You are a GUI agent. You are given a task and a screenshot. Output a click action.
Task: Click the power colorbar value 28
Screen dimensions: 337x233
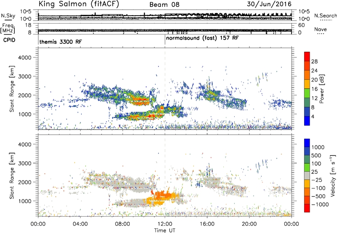click(314, 61)
